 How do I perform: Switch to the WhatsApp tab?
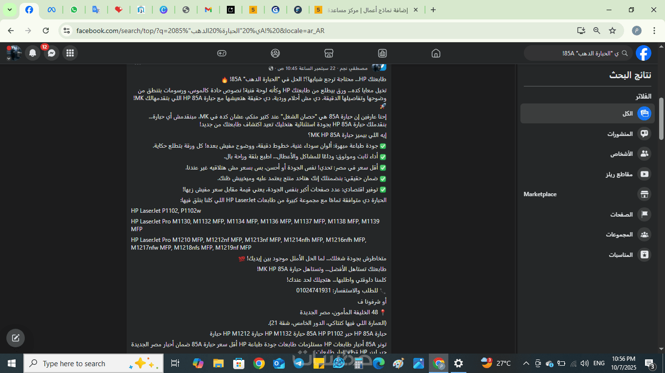[74, 10]
